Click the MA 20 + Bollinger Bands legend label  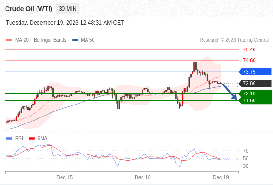coord(41,40)
